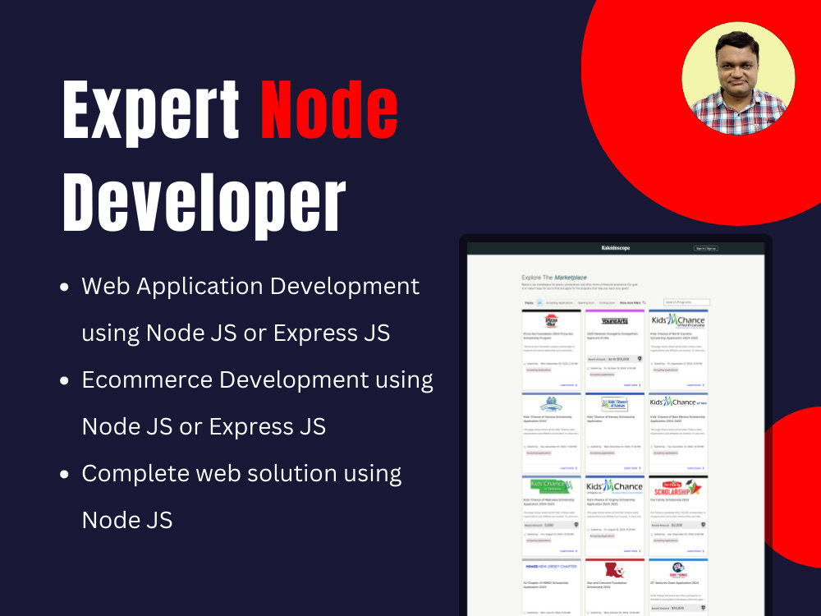Open Learn more on North Carolina card

pyautogui.click(x=696, y=385)
